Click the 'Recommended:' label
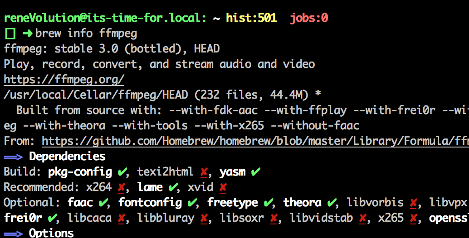Image resolution: width=469 pixels, height=238 pixels. [x=42, y=188]
